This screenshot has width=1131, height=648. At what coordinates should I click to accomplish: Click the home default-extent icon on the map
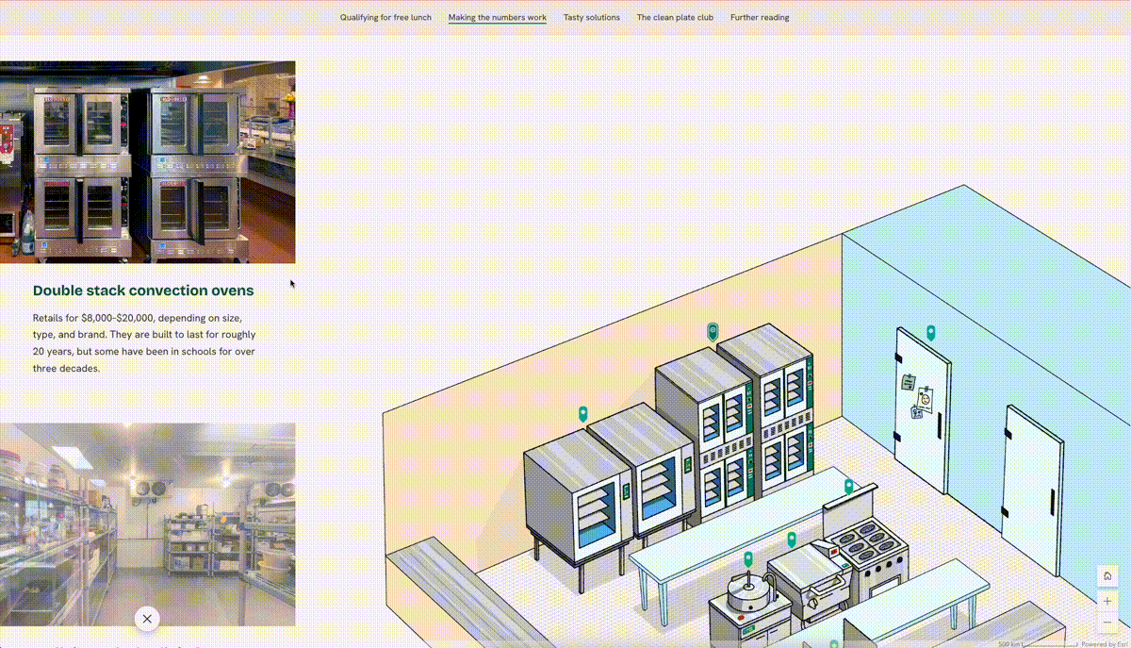[x=1106, y=575]
